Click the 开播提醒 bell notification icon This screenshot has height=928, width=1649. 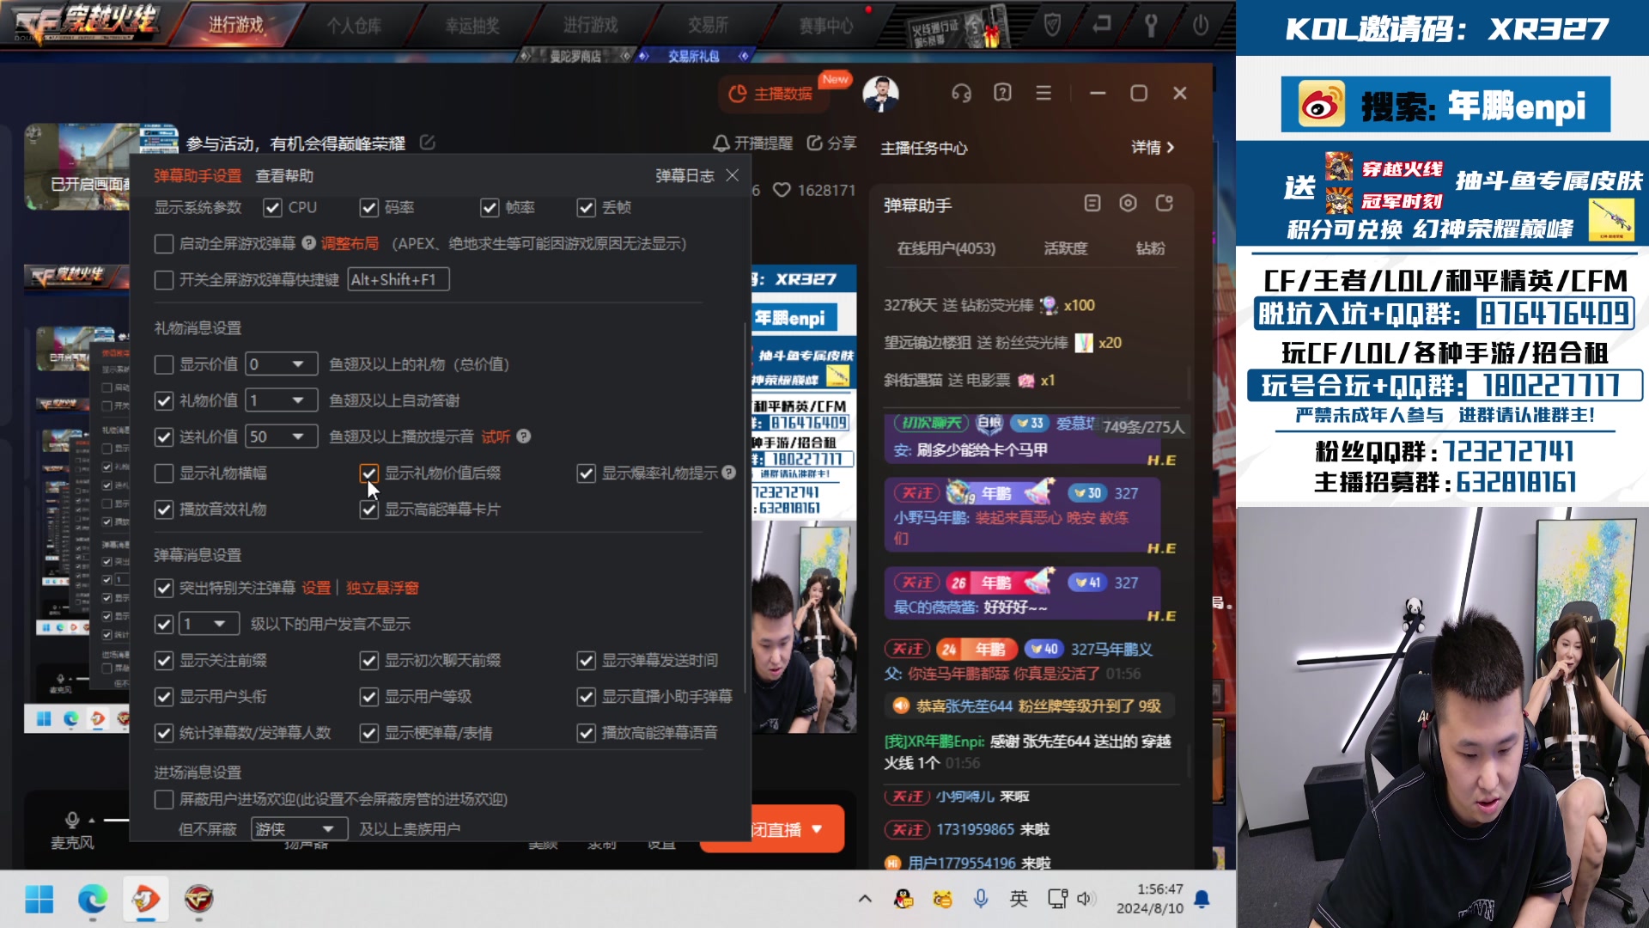[x=720, y=143]
